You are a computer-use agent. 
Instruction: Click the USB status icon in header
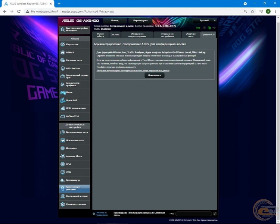(214, 28)
